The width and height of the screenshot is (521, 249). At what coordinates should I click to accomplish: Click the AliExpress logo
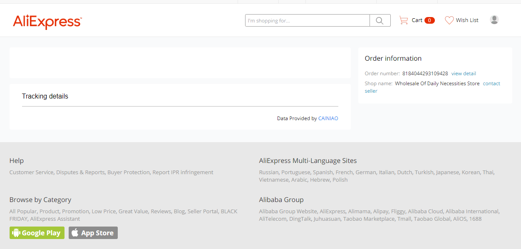[47, 21]
